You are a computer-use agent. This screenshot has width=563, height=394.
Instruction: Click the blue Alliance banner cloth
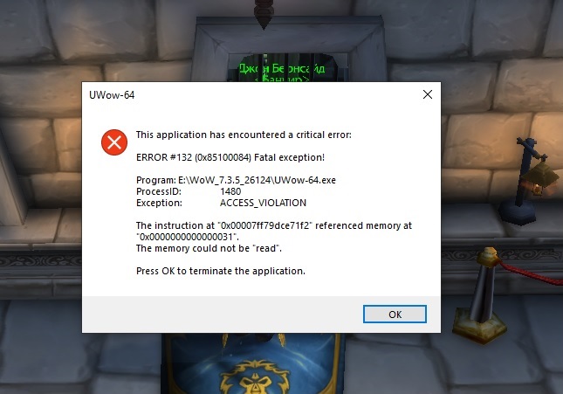tap(253, 363)
